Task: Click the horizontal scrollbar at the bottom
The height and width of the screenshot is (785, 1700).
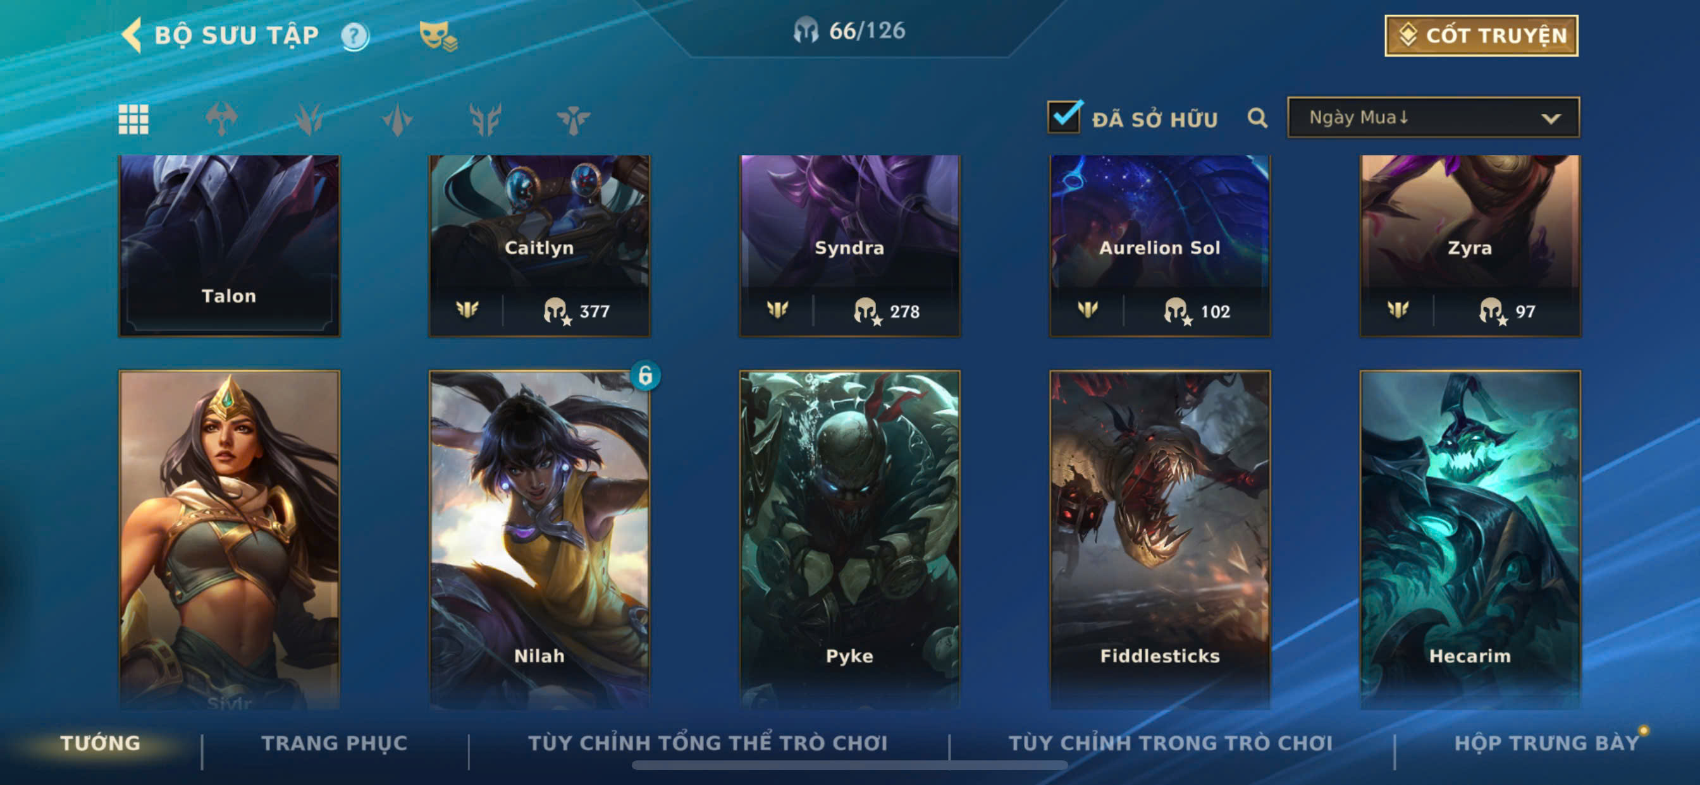Action: coord(849,765)
